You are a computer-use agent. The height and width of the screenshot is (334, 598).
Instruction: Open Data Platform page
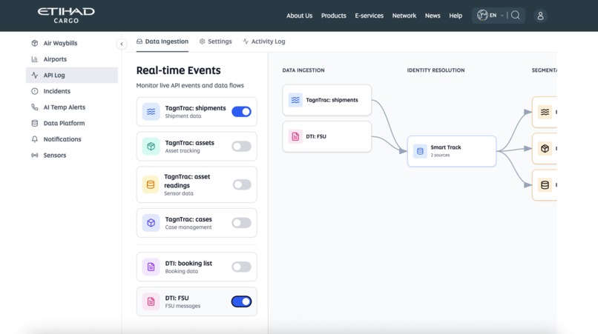72,123
